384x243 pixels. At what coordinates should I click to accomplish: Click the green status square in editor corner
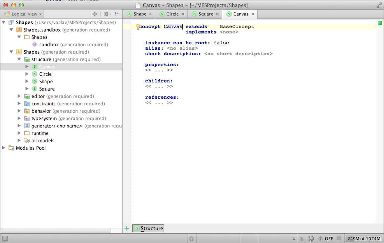pyautogui.click(x=380, y=23)
